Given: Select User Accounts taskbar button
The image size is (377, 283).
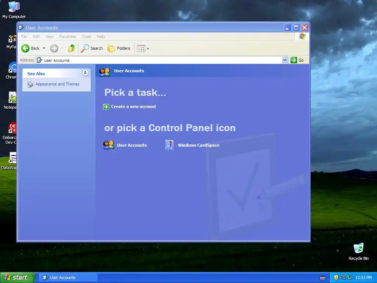Looking at the screenshot, I should click(68, 277).
